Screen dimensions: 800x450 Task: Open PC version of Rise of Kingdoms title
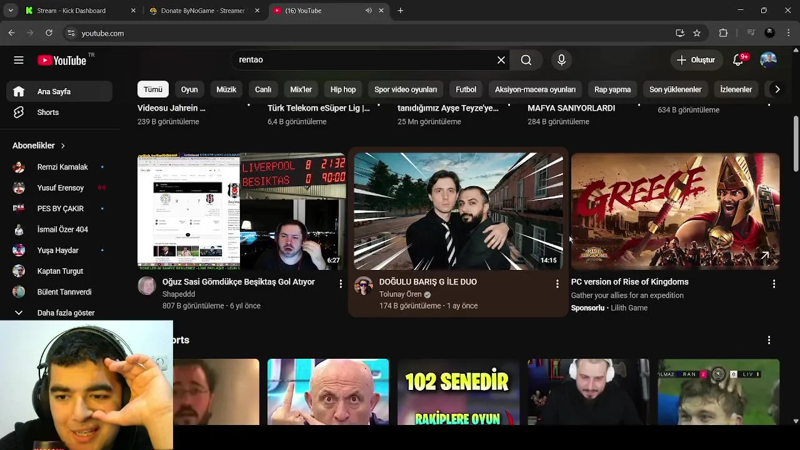630,282
